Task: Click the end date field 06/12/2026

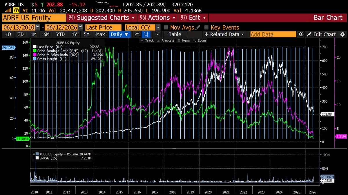Action: point(61,28)
